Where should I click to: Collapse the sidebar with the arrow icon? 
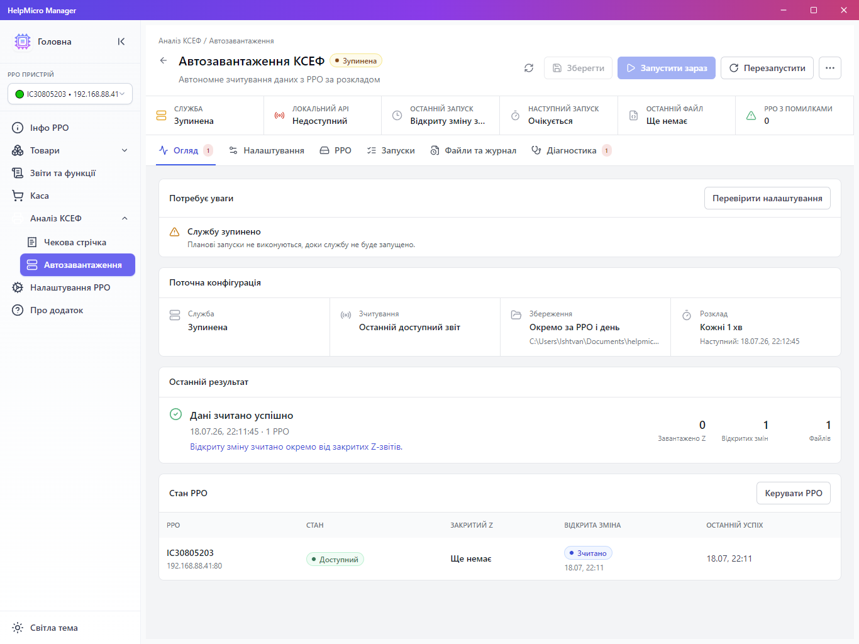121,42
